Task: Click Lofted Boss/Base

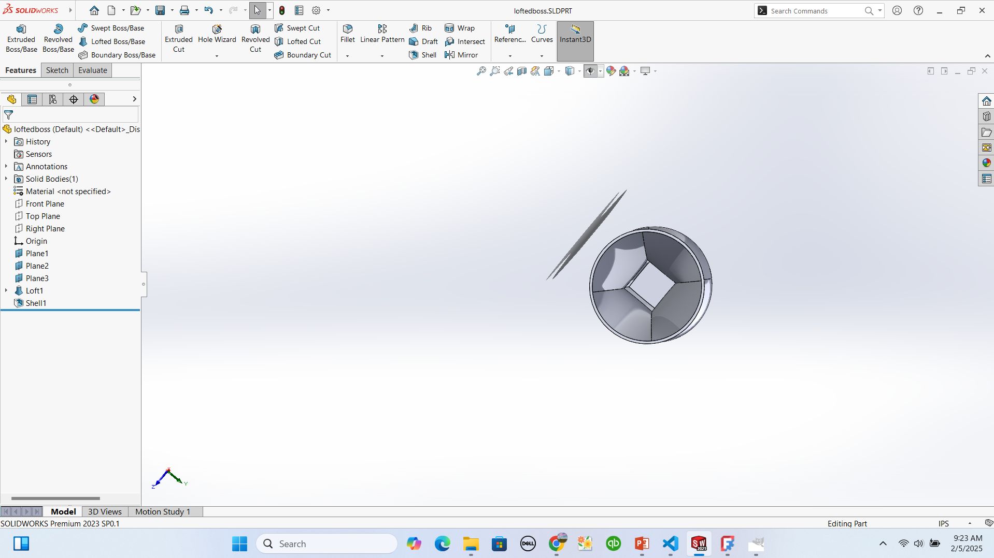Action: 112,41
